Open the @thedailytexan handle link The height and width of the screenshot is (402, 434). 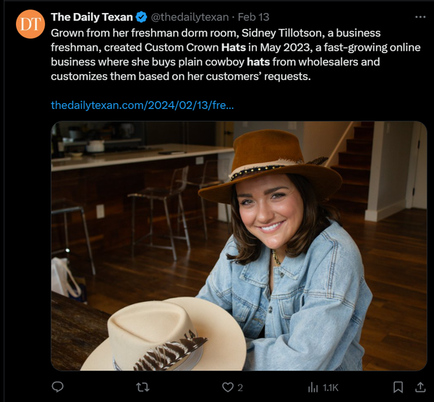point(189,17)
